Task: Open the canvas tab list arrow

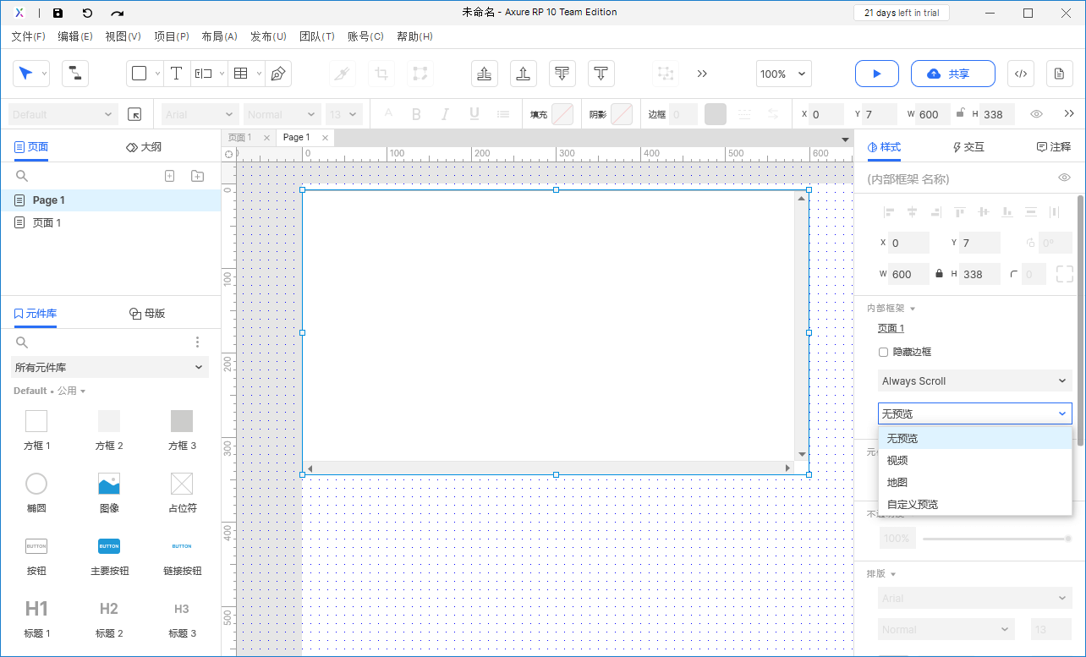Action: tap(845, 139)
